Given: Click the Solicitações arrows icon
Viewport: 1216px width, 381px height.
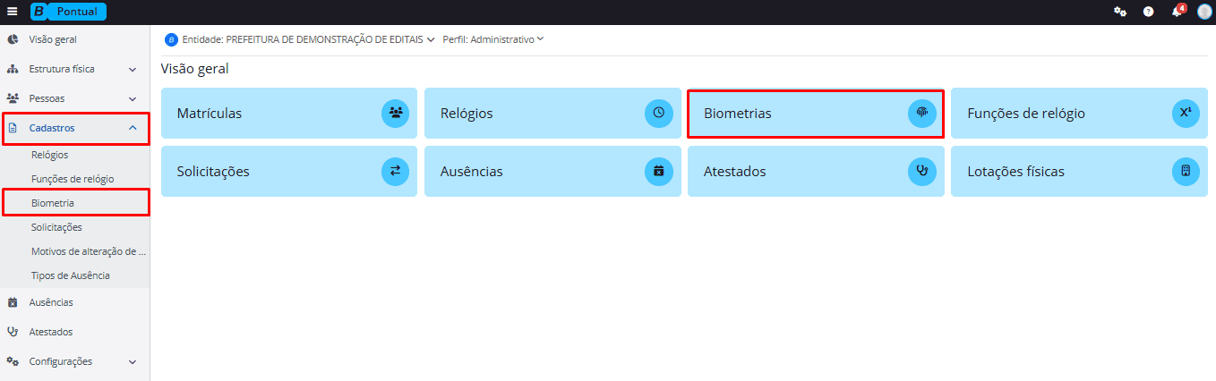Looking at the screenshot, I should pos(395,171).
